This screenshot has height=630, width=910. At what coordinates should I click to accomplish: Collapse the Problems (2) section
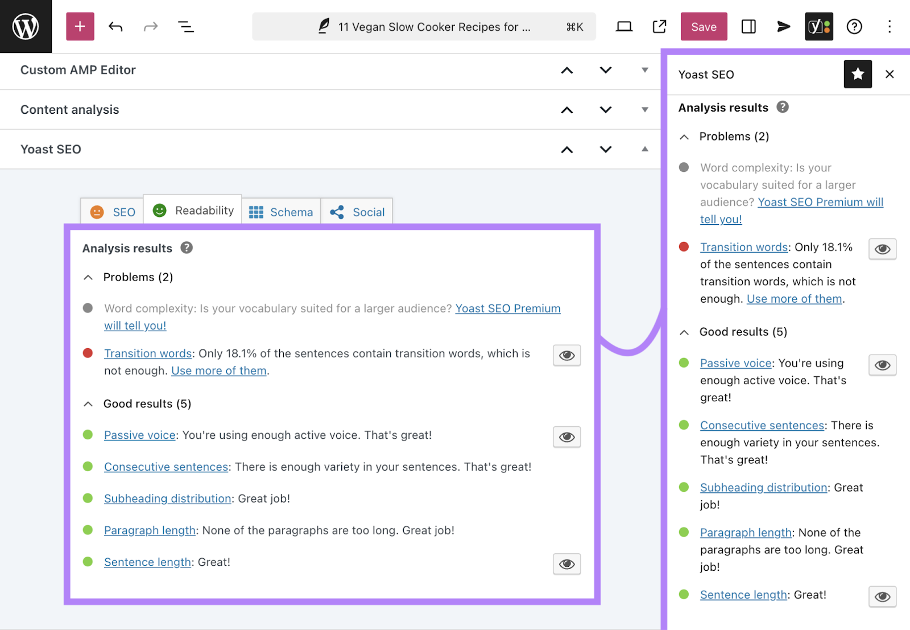(x=88, y=277)
